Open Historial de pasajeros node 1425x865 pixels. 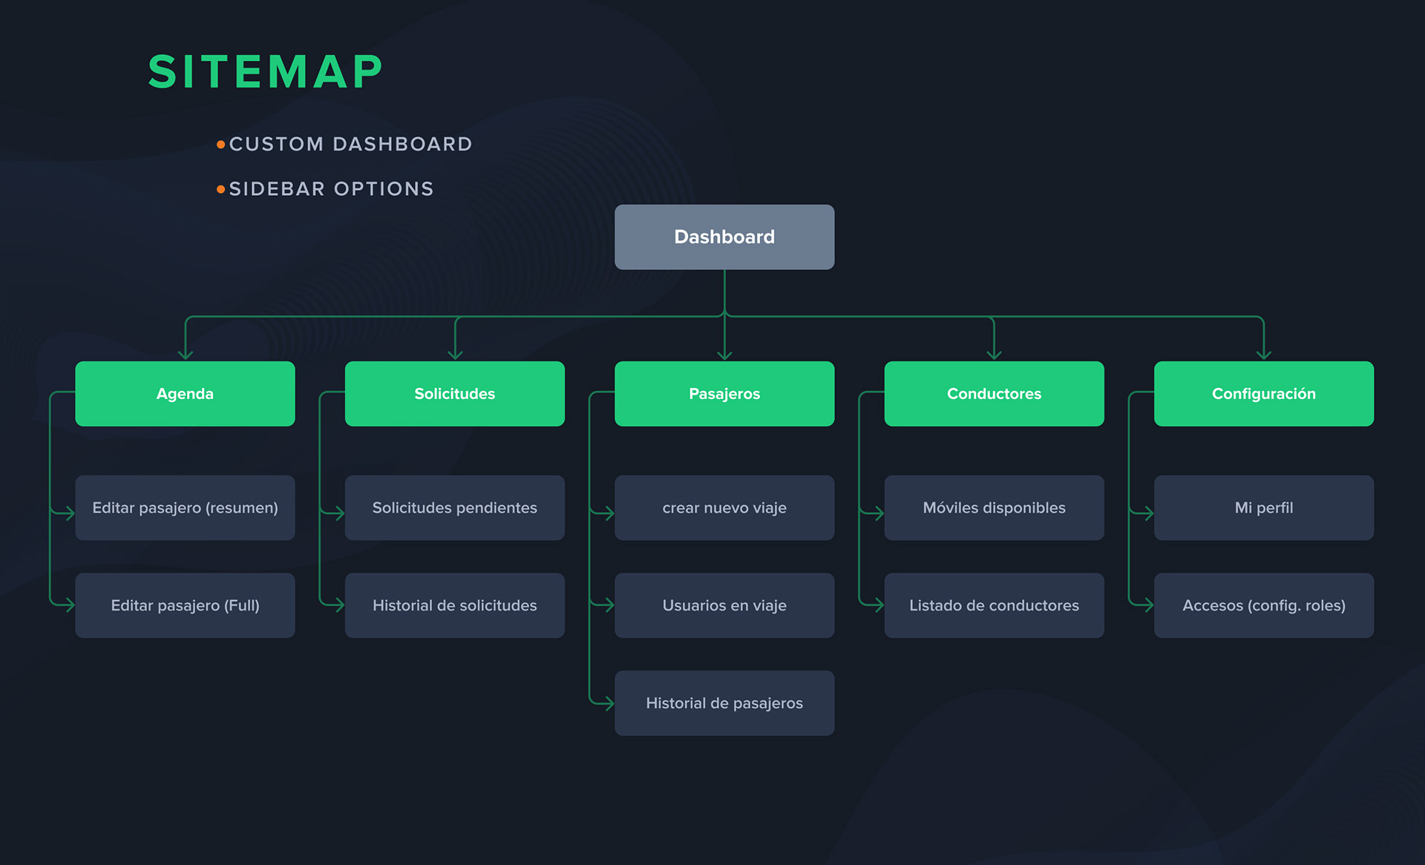click(x=724, y=703)
